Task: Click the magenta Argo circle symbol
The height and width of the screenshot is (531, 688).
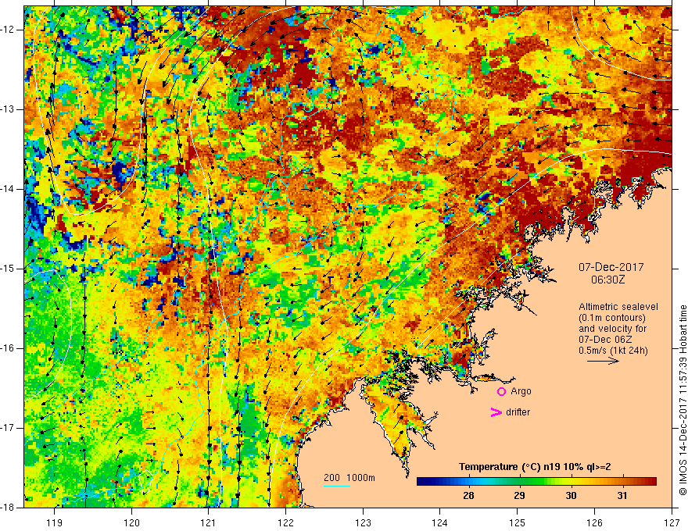Action: point(501,392)
